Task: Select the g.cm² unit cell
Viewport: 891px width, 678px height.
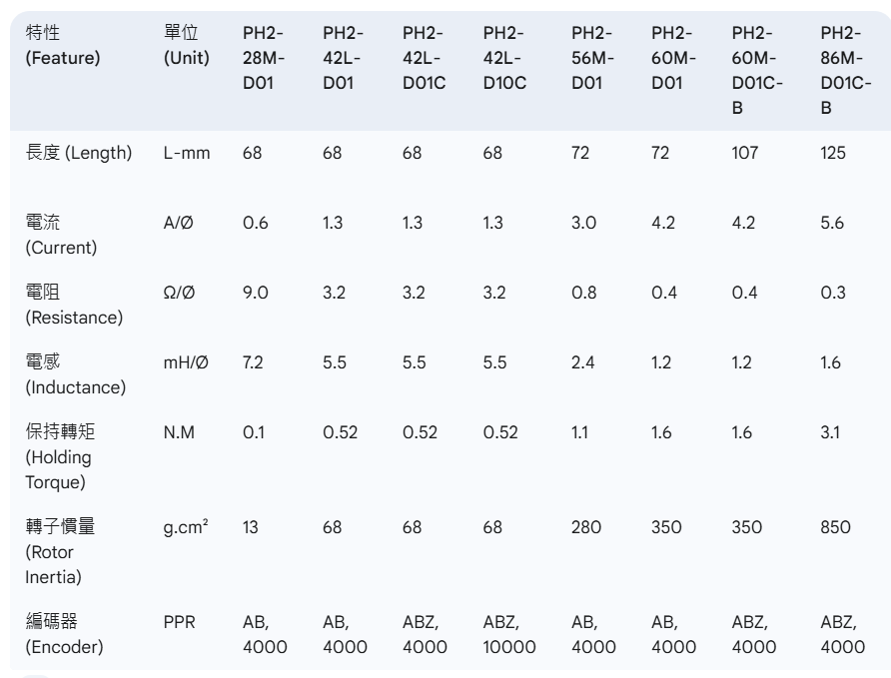Action: [186, 527]
